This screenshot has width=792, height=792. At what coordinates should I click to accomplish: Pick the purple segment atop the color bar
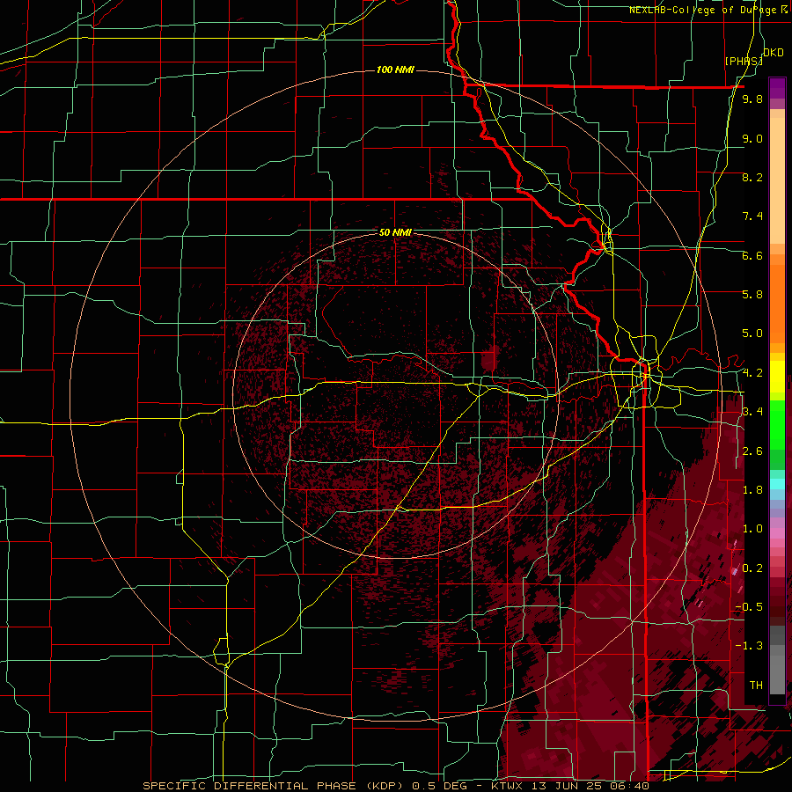pyautogui.click(x=777, y=88)
